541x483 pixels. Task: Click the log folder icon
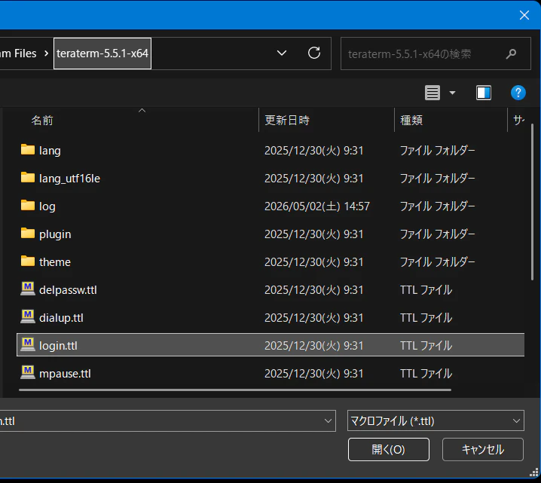(28, 206)
